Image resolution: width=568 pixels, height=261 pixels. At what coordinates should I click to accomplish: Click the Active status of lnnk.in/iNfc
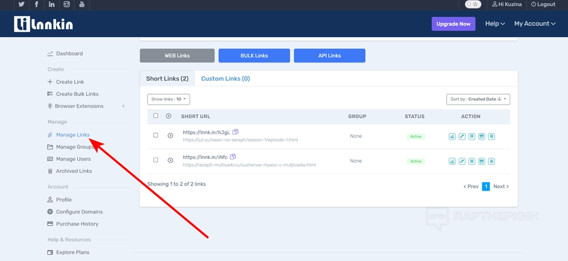[x=415, y=161]
